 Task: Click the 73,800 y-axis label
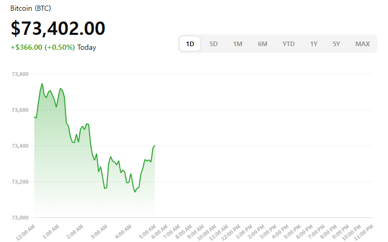point(20,74)
